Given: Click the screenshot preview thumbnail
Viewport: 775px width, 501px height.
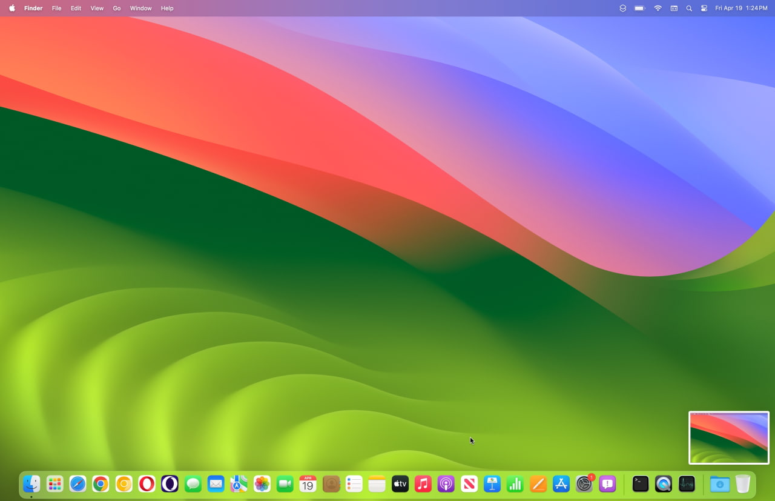Looking at the screenshot, I should tap(729, 437).
